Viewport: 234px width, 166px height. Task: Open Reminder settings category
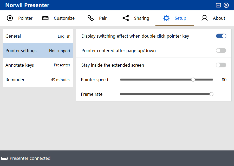[38, 80]
